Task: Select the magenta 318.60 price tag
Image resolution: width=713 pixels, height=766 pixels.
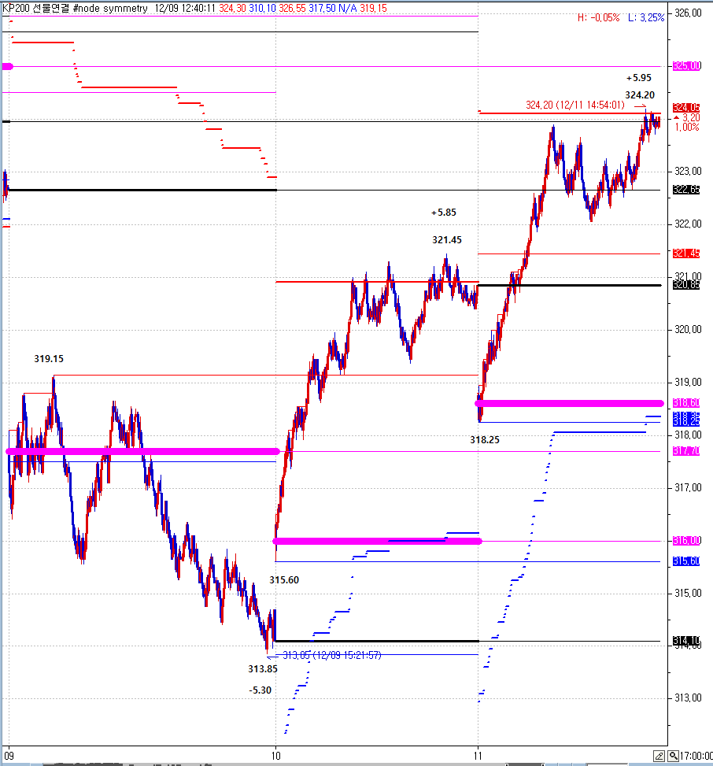Action: [686, 403]
